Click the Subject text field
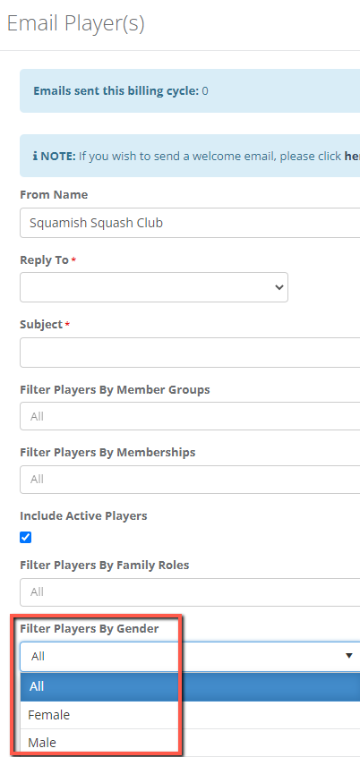Screen dimensions: 360x757 [x=190, y=353]
